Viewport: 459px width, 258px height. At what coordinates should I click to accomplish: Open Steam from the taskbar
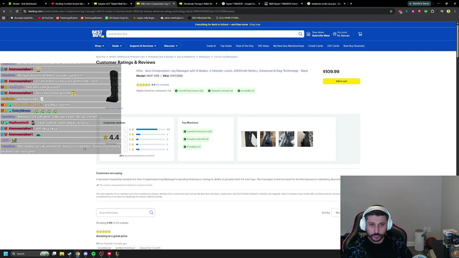(70, 254)
